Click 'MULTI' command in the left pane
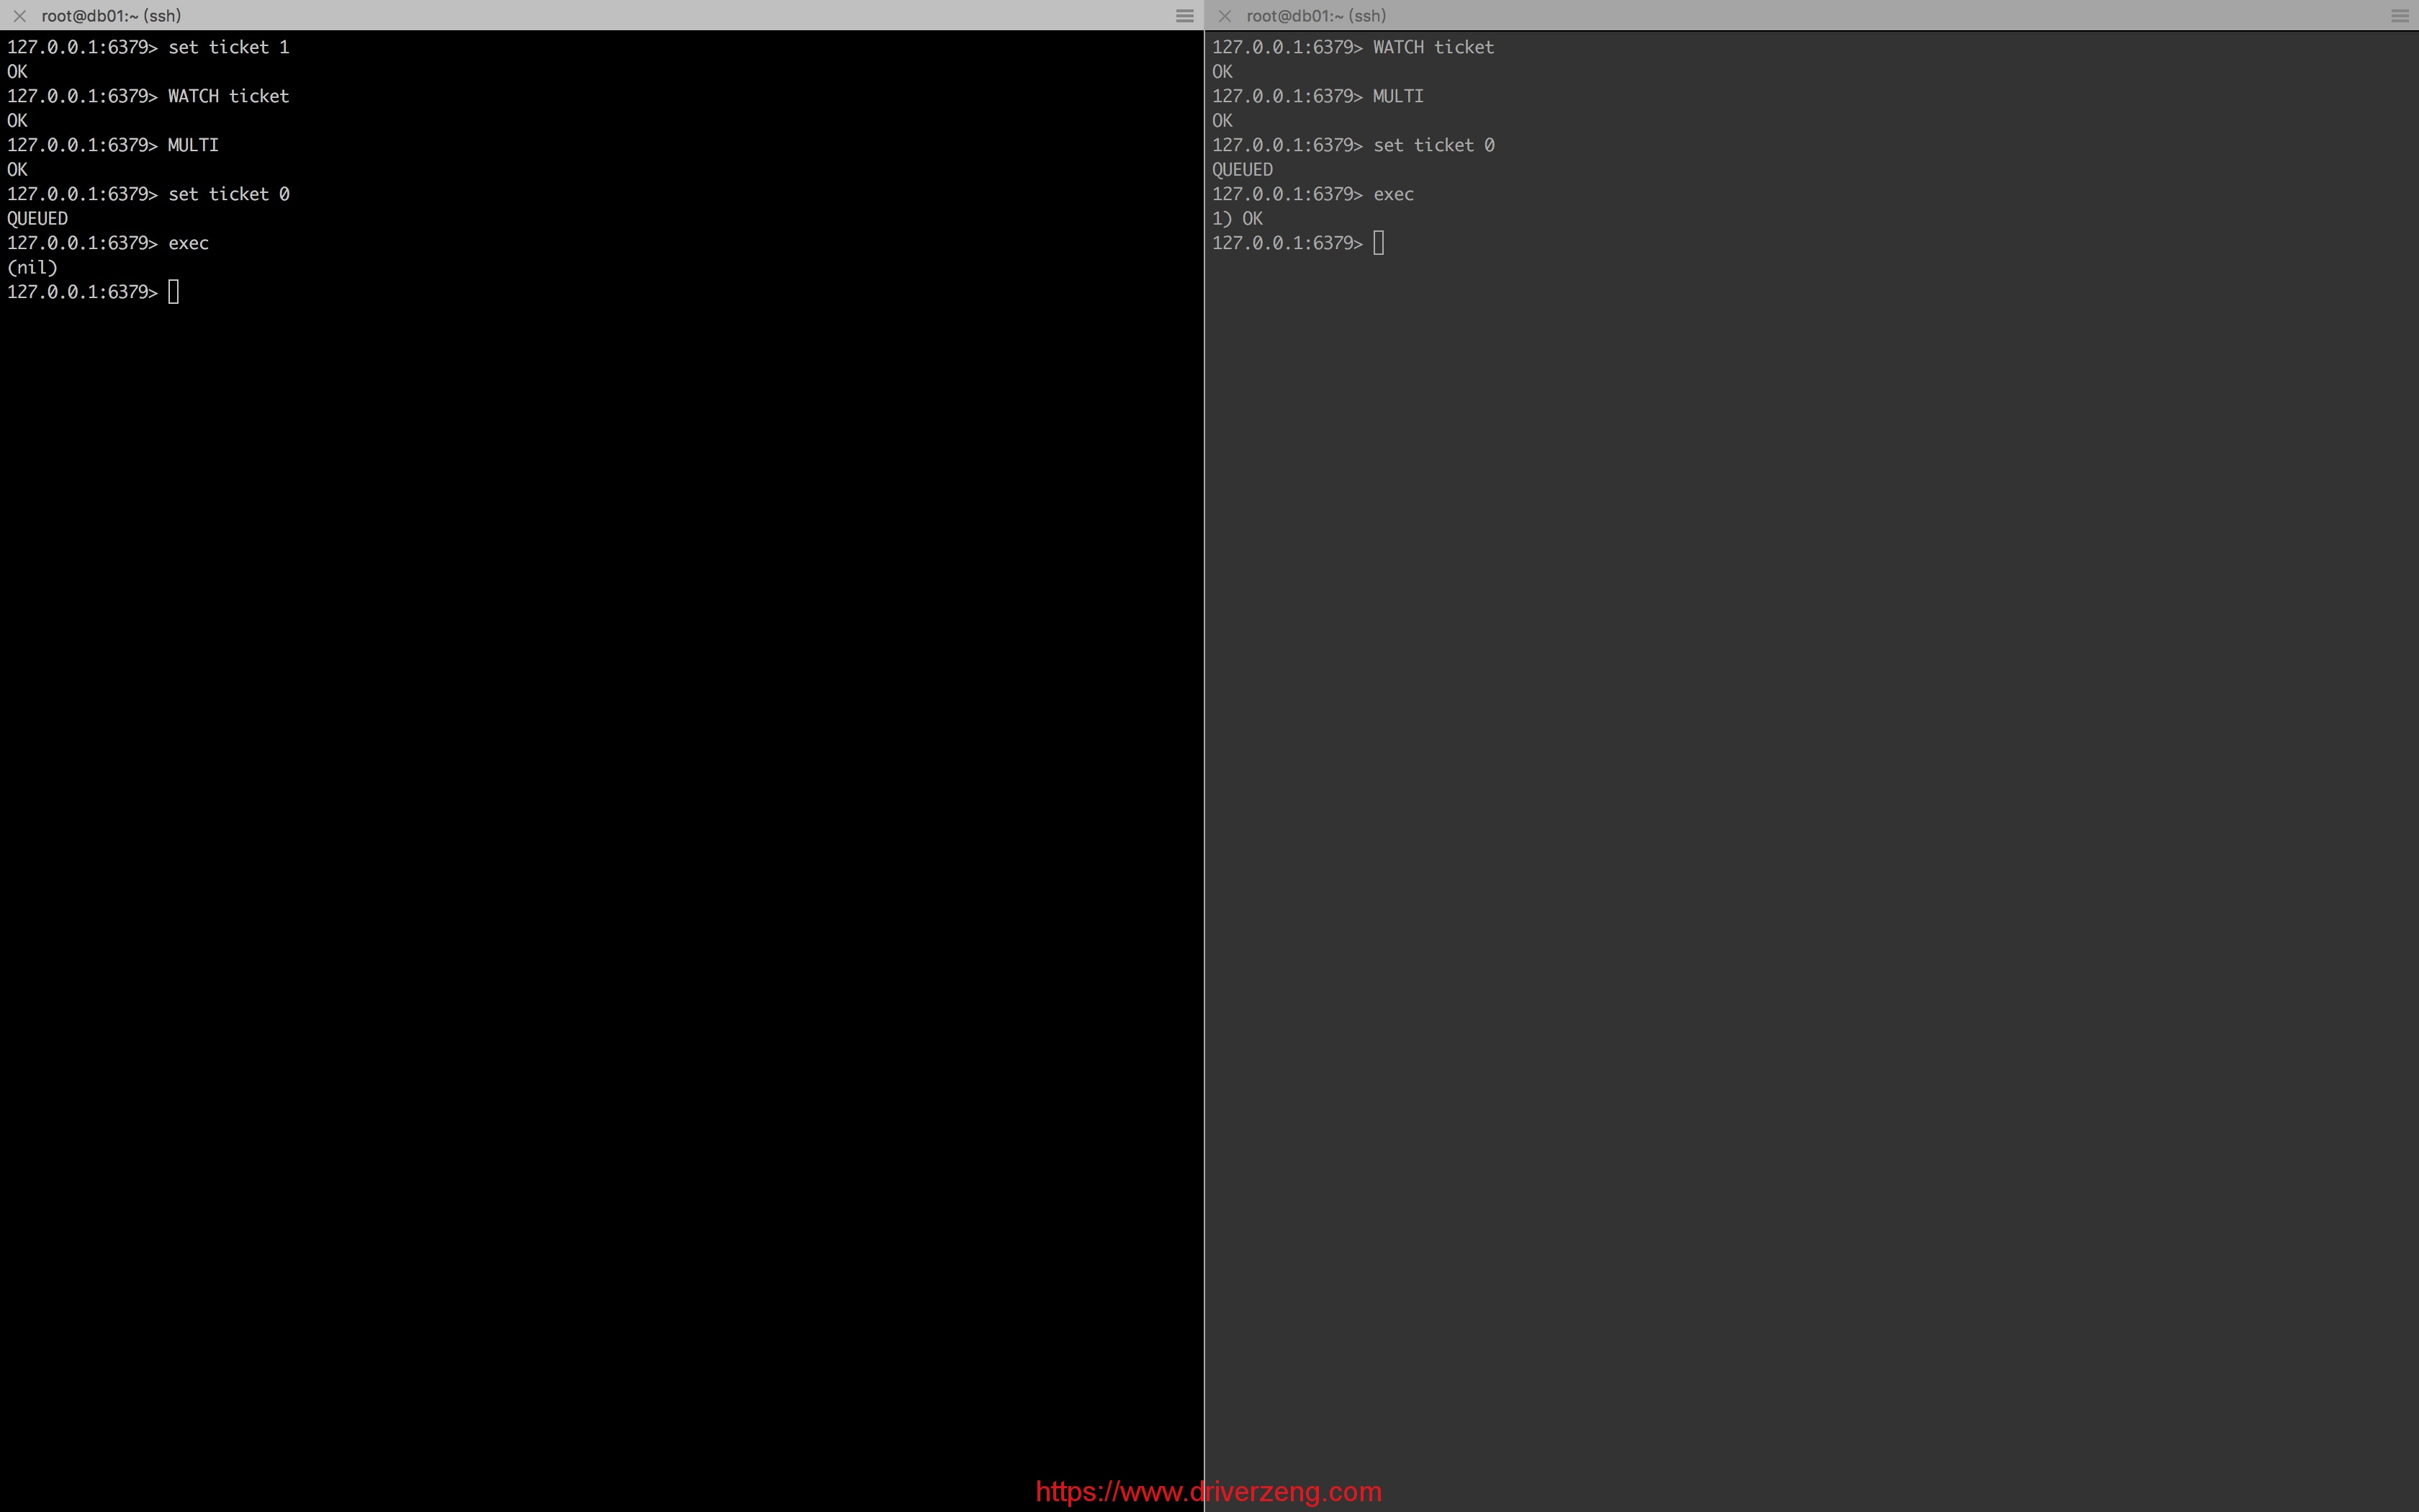 (193, 145)
